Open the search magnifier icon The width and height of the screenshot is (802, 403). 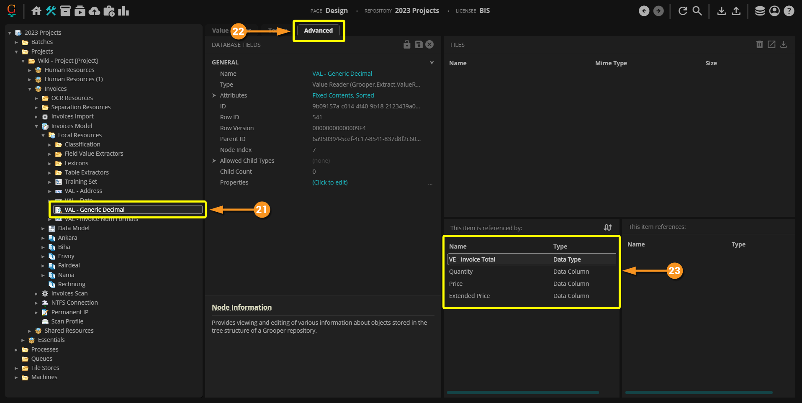697,11
